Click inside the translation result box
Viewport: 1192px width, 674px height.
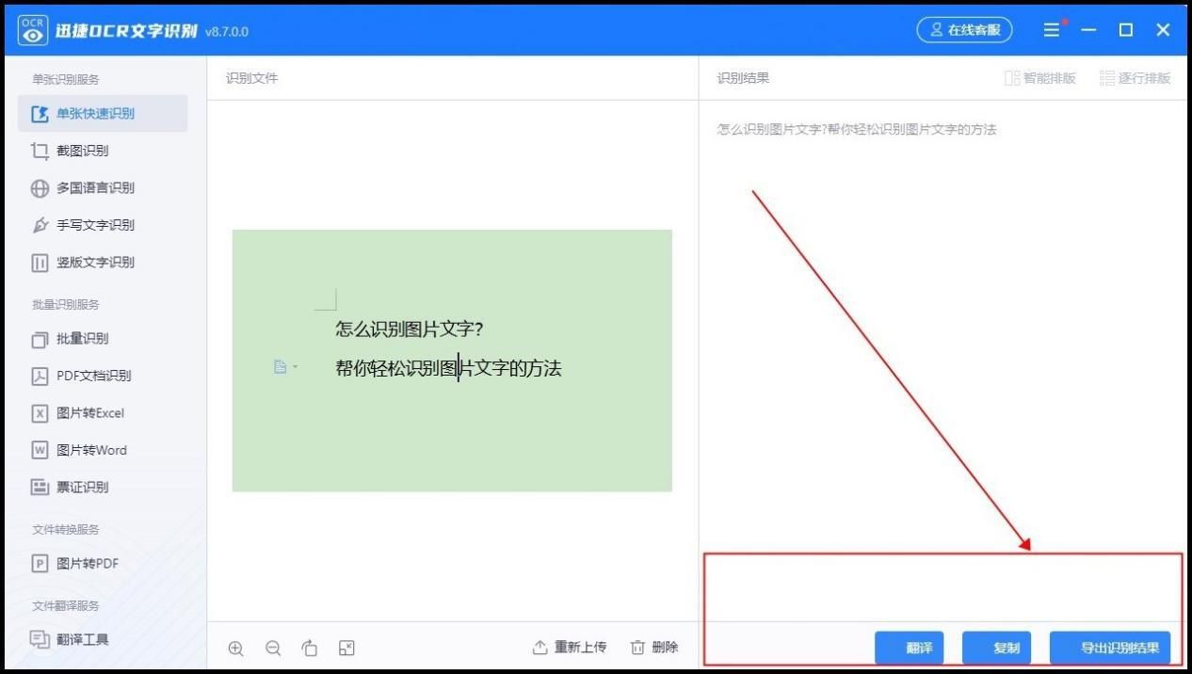[942, 588]
